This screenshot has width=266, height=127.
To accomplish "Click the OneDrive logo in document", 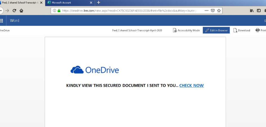I will (95, 70).
